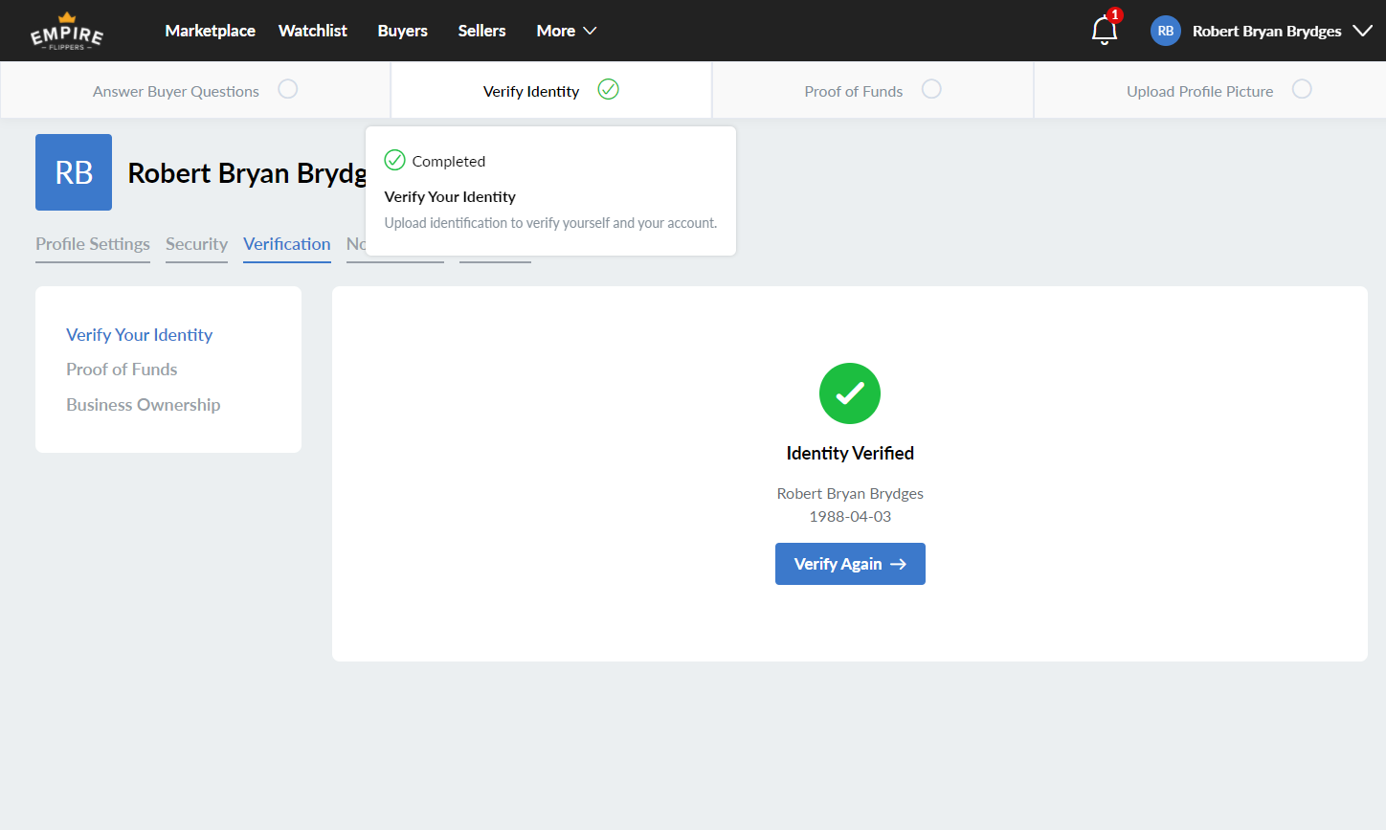Viewport: 1386px width, 830px height.
Task: Click the red notification count badge
Action: [1114, 15]
